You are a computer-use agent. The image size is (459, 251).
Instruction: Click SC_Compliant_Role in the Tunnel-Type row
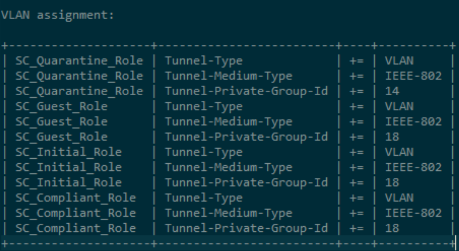click(76, 198)
